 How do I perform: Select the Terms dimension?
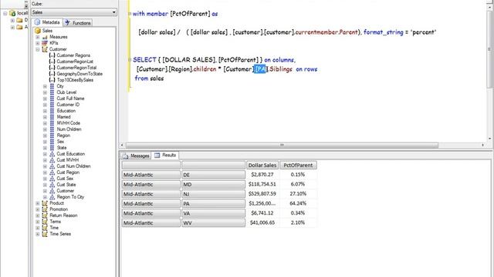point(55,222)
